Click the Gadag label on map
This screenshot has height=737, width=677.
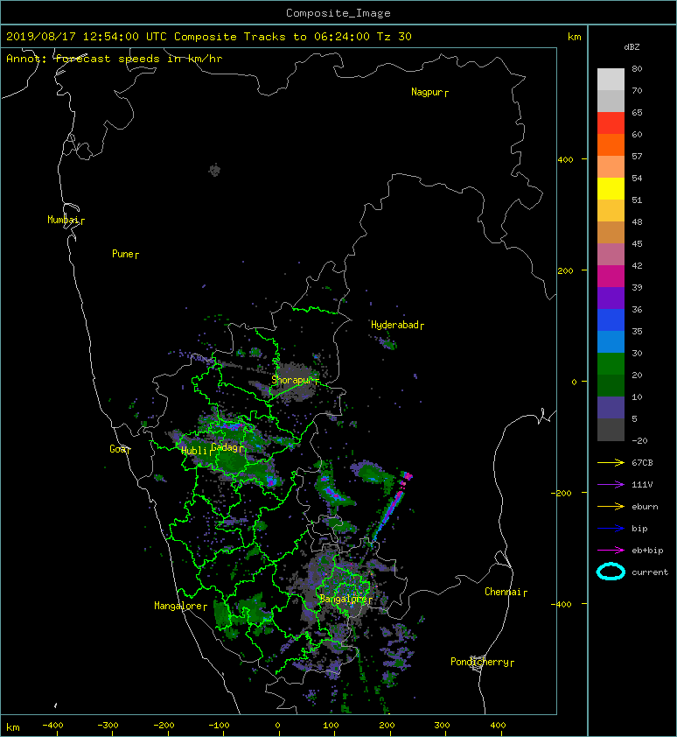[225, 447]
